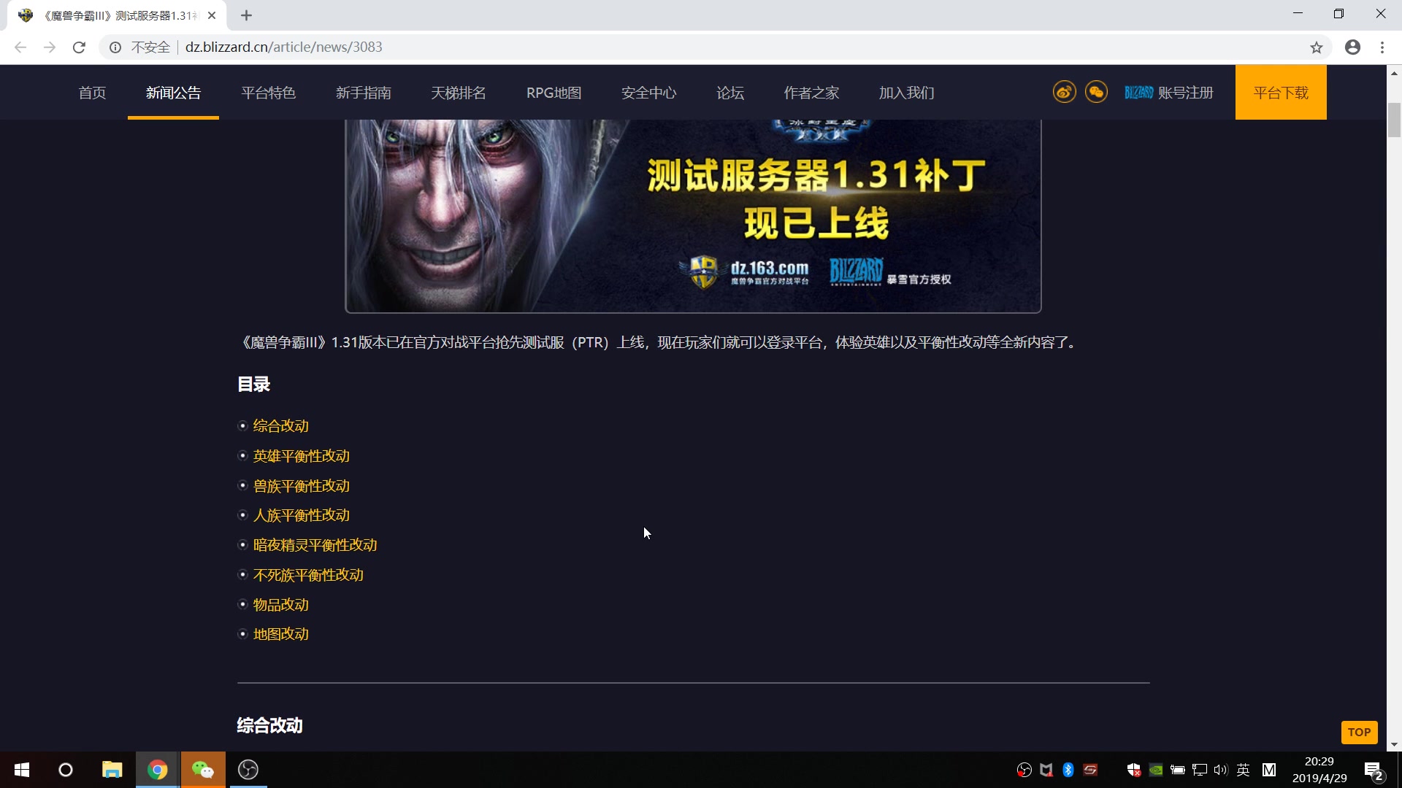Open 论坛 nav item

point(730,93)
